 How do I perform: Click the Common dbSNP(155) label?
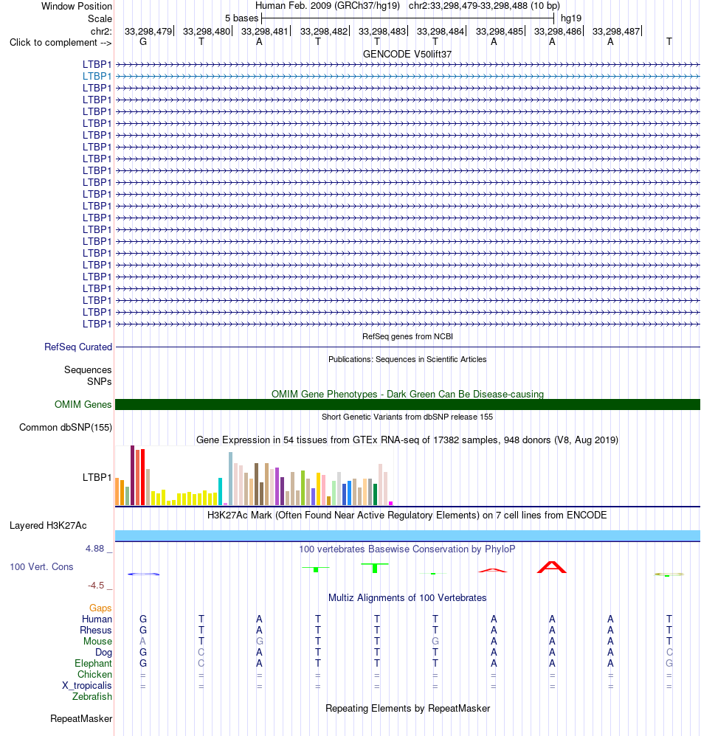pyautogui.click(x=65, y=427)
